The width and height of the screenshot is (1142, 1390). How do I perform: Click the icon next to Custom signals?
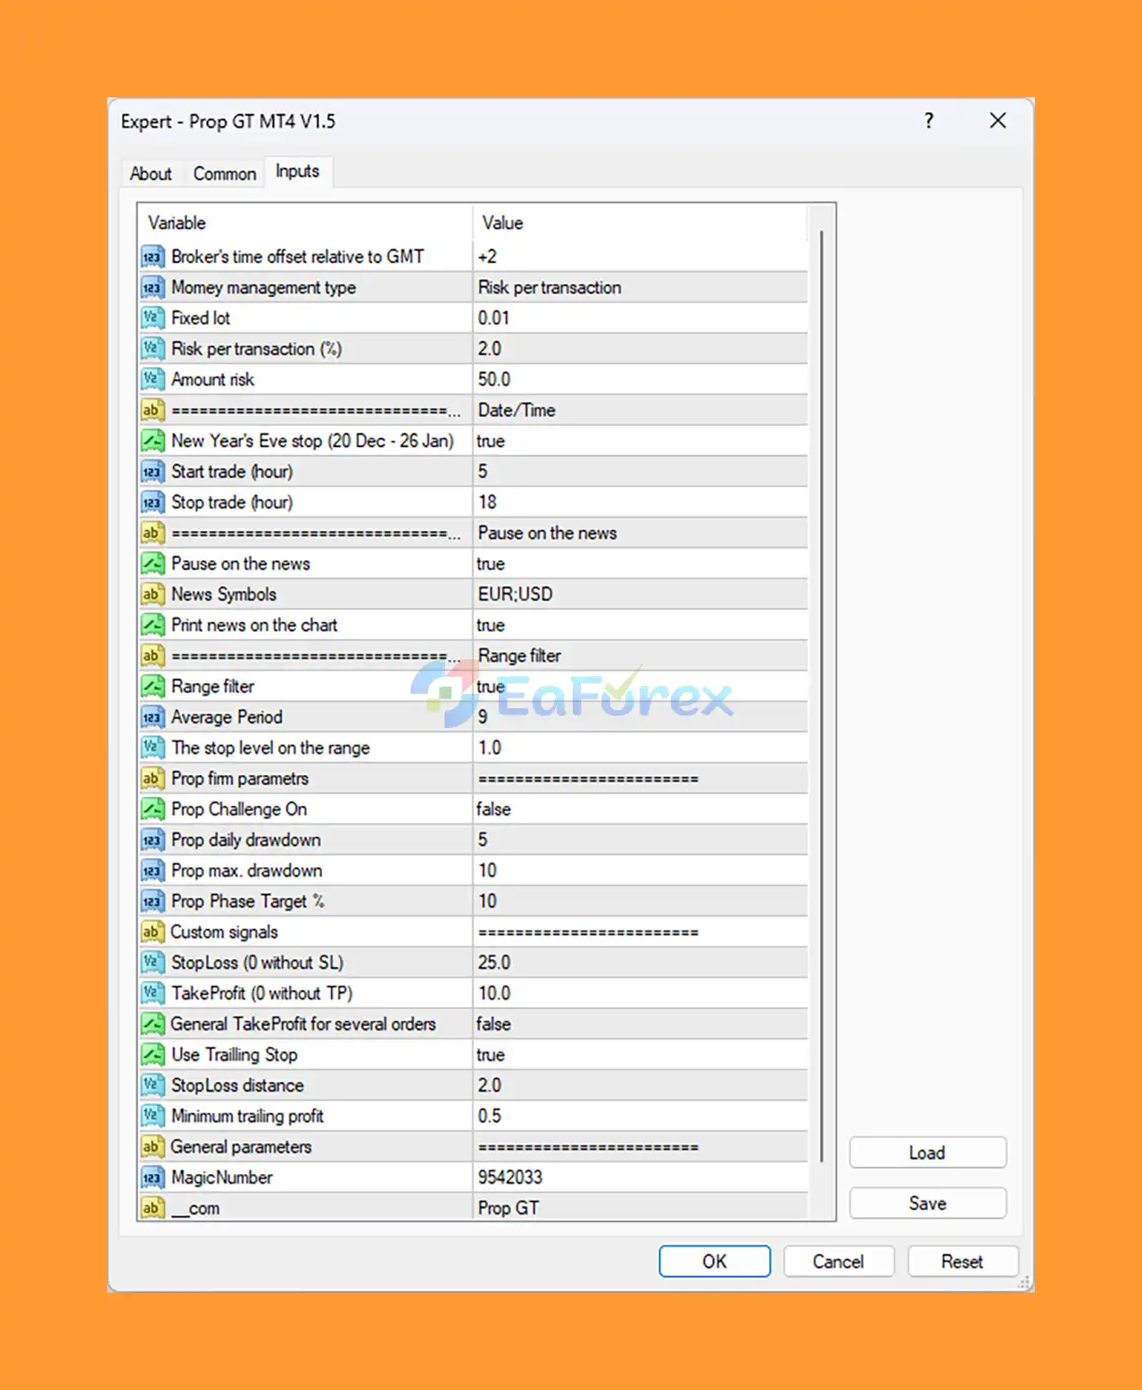153,932
